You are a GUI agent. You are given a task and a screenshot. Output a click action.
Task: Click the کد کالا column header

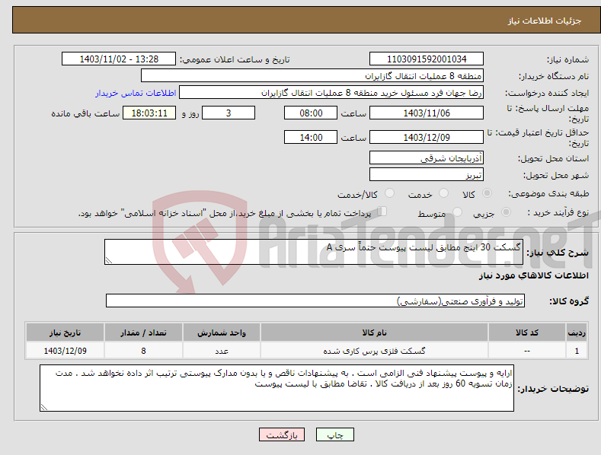[x=527, y=332]
